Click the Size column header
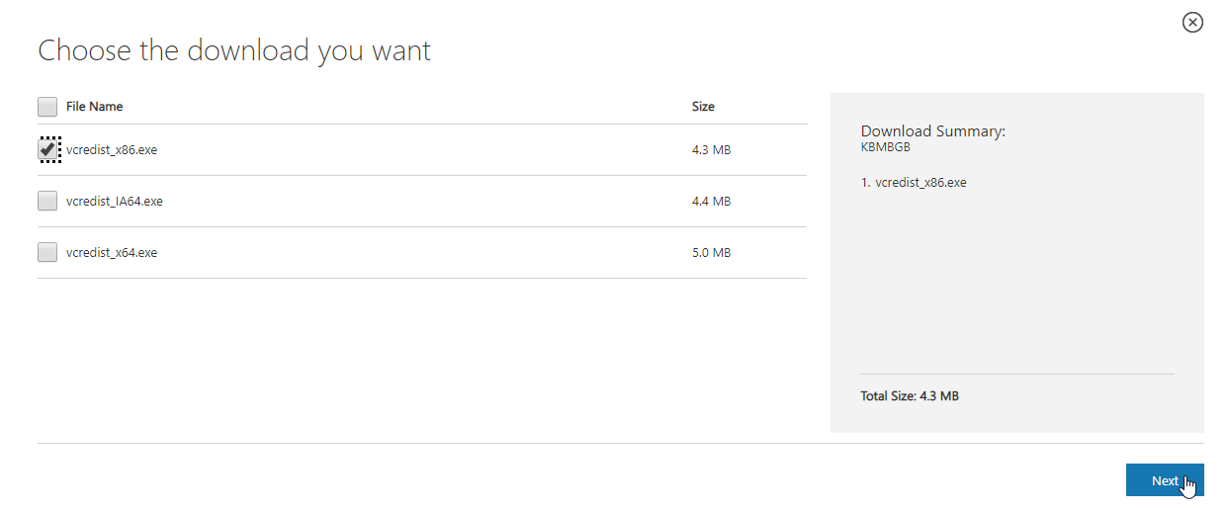The image size is (1228, 511). coord(703,107)
